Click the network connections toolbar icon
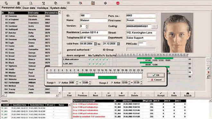 point(43,3)
